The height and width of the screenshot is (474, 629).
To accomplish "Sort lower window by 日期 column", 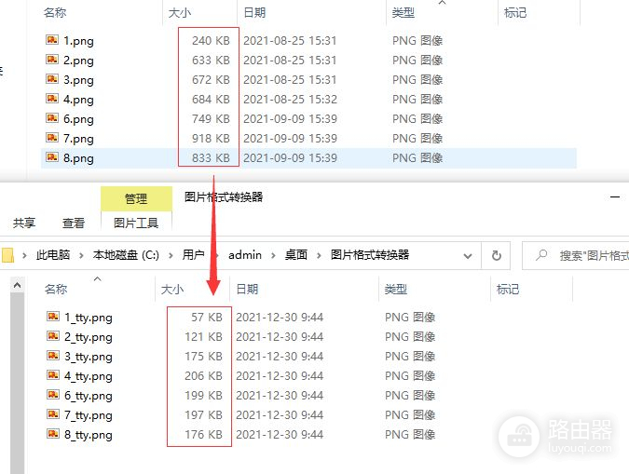I will click(x=247, y=289).
